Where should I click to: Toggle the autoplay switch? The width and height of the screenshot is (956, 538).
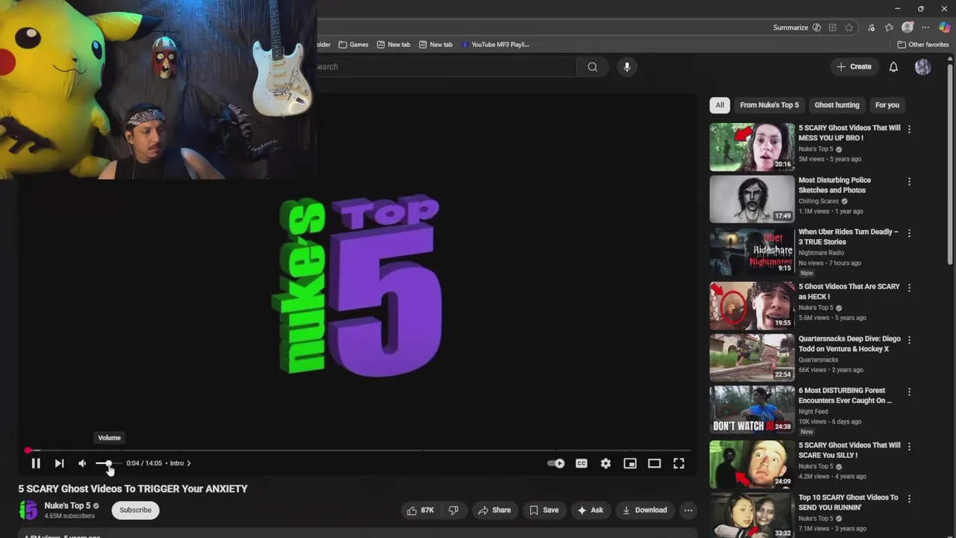click(x=556, y=463)
